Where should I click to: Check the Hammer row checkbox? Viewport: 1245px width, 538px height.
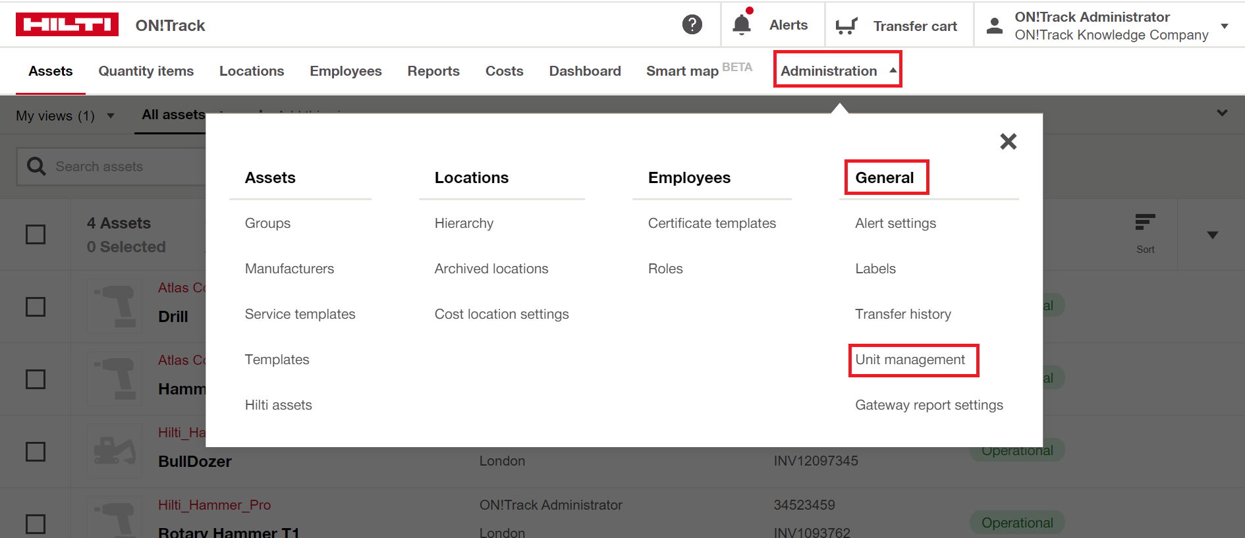pyautogui.click(x=36, y=379)
